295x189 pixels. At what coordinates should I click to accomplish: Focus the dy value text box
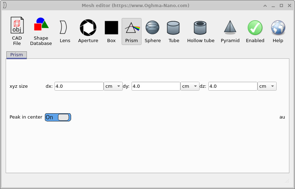click(156, 86)
